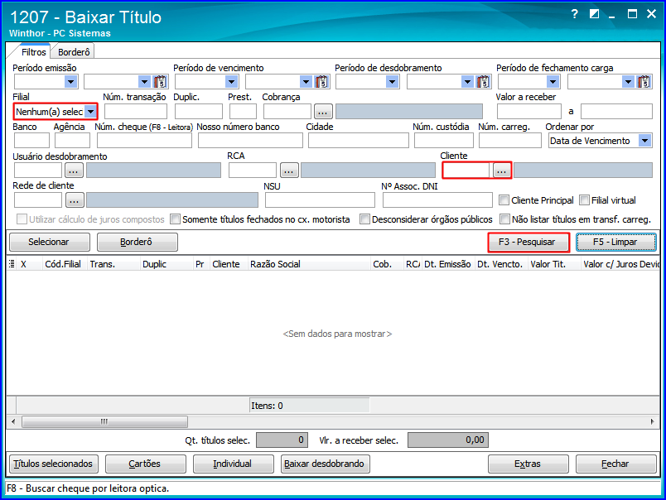
Task: Focus the Prest. input field
Action: [x=243, y=112]
